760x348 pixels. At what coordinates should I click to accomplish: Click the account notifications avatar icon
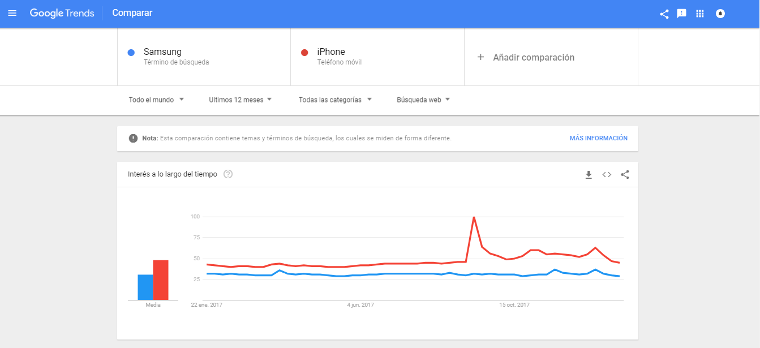[x=720, y=14]
